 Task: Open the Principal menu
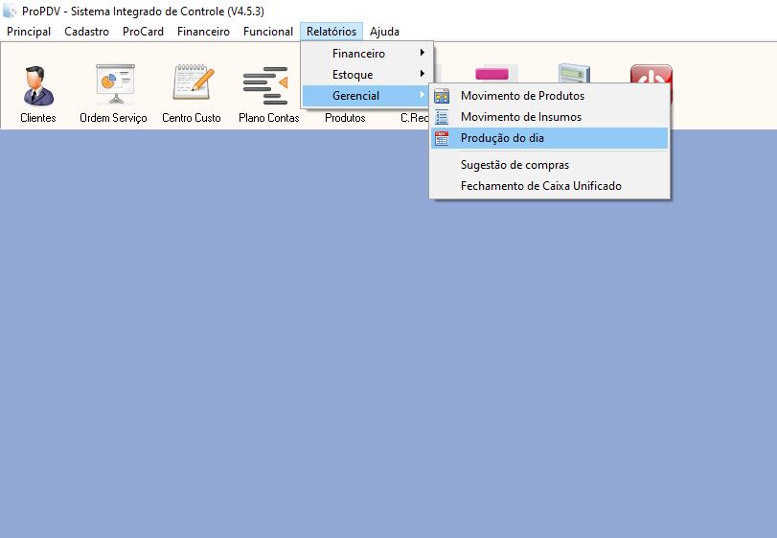click(29, 32)
